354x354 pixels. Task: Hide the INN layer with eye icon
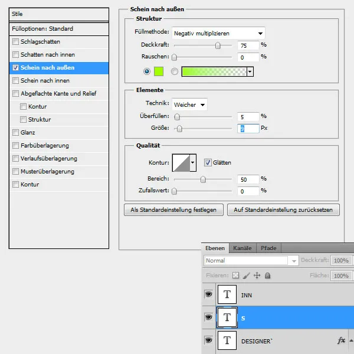[x=208, y=294]
